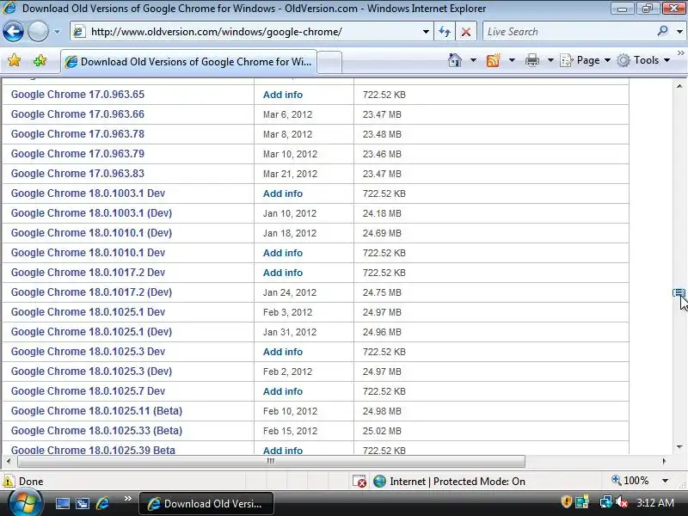Open Google Chrome 17.0.963.79 link
Image resolution: width=688 pixels, height=516 pixels.
[77, 154]
